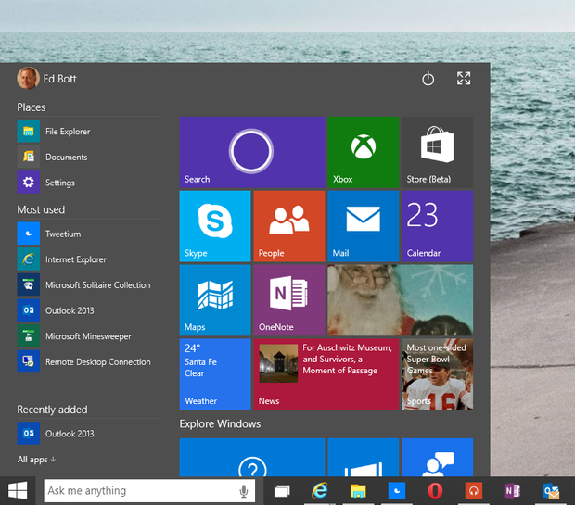
Task: Click the power button icon
Action: click(428, 79)
